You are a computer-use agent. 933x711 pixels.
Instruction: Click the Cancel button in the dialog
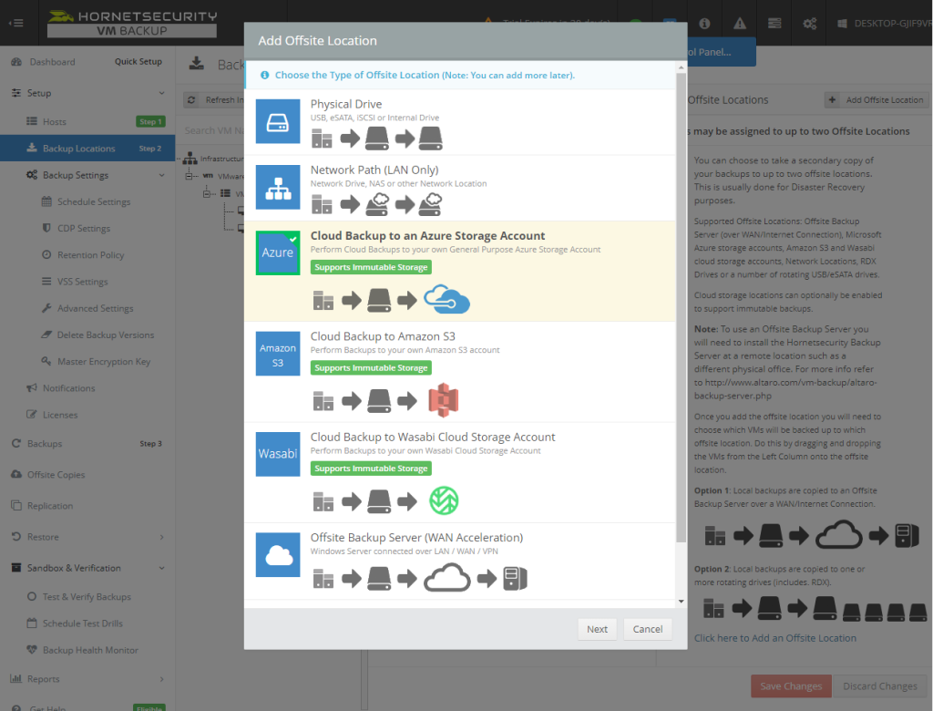[x=648, y=629]
